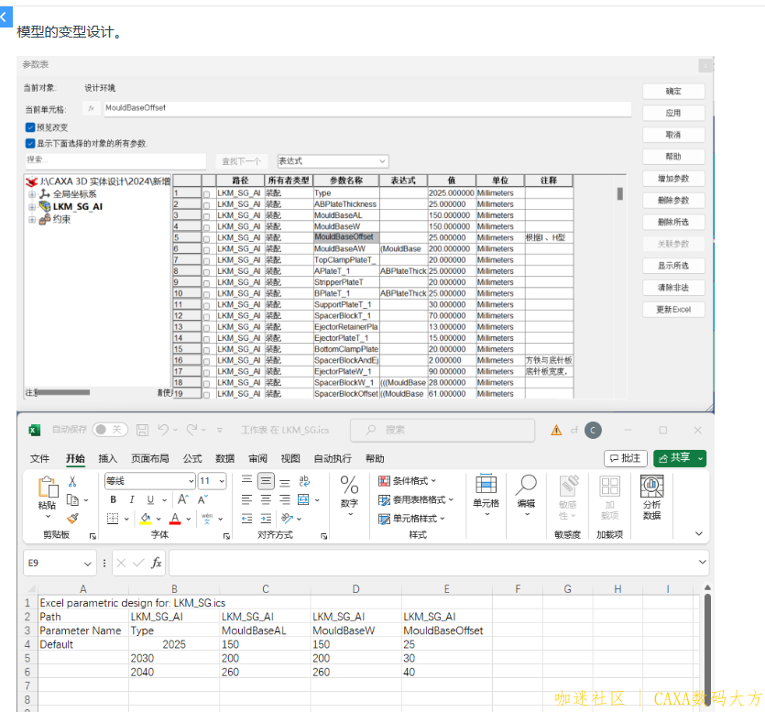This screenshot has width=765, height=712.
Task: Apply center alignment to the cell
Action: 266,499
